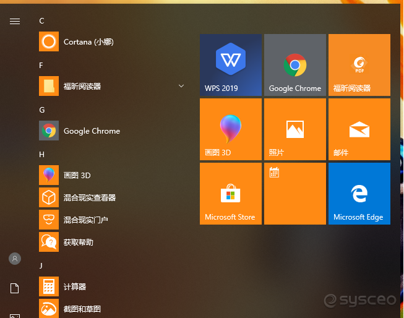Click the '混合现实查看器' label
This screenshot has height=318, width=404.
tap(90, 197)
